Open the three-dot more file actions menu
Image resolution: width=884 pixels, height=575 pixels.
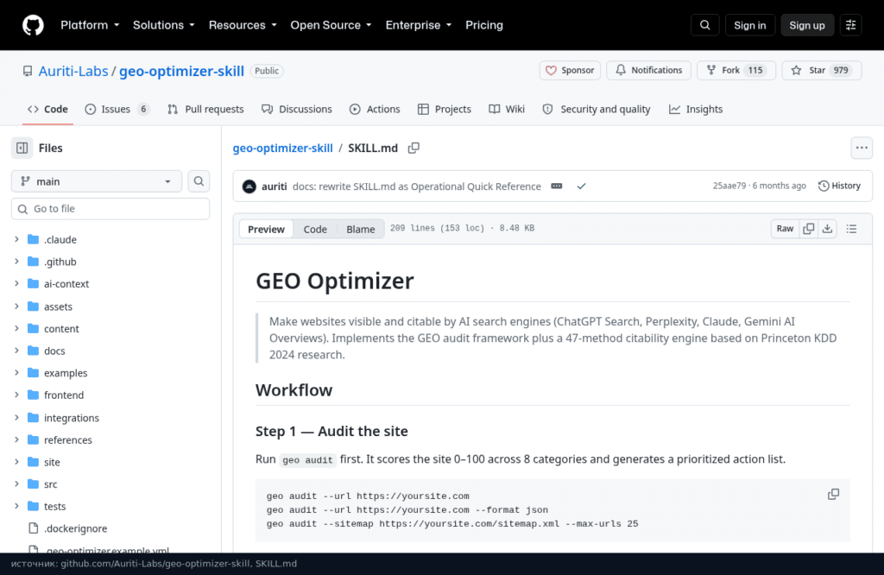pyautogui.click(x=862, y=148)
